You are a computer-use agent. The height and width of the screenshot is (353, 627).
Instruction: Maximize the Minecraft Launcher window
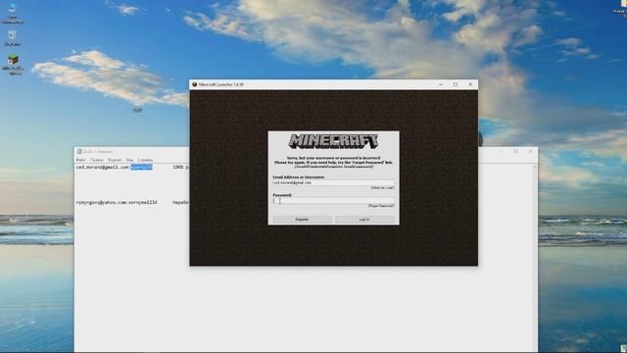pos(456,84)
